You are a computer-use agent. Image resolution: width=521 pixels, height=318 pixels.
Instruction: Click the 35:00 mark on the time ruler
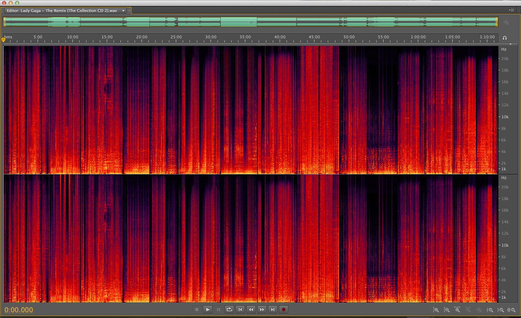245,37
